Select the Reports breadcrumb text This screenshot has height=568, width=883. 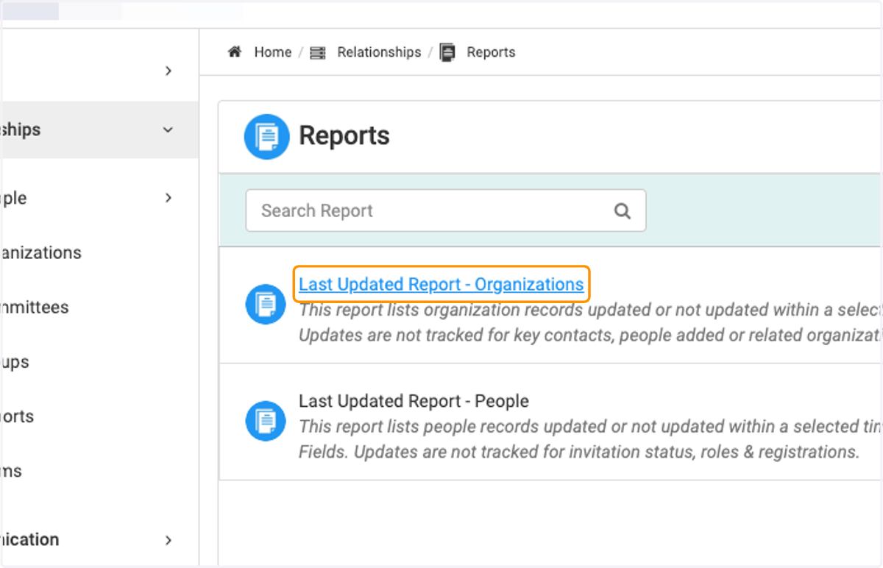click(x=491, y=52)
